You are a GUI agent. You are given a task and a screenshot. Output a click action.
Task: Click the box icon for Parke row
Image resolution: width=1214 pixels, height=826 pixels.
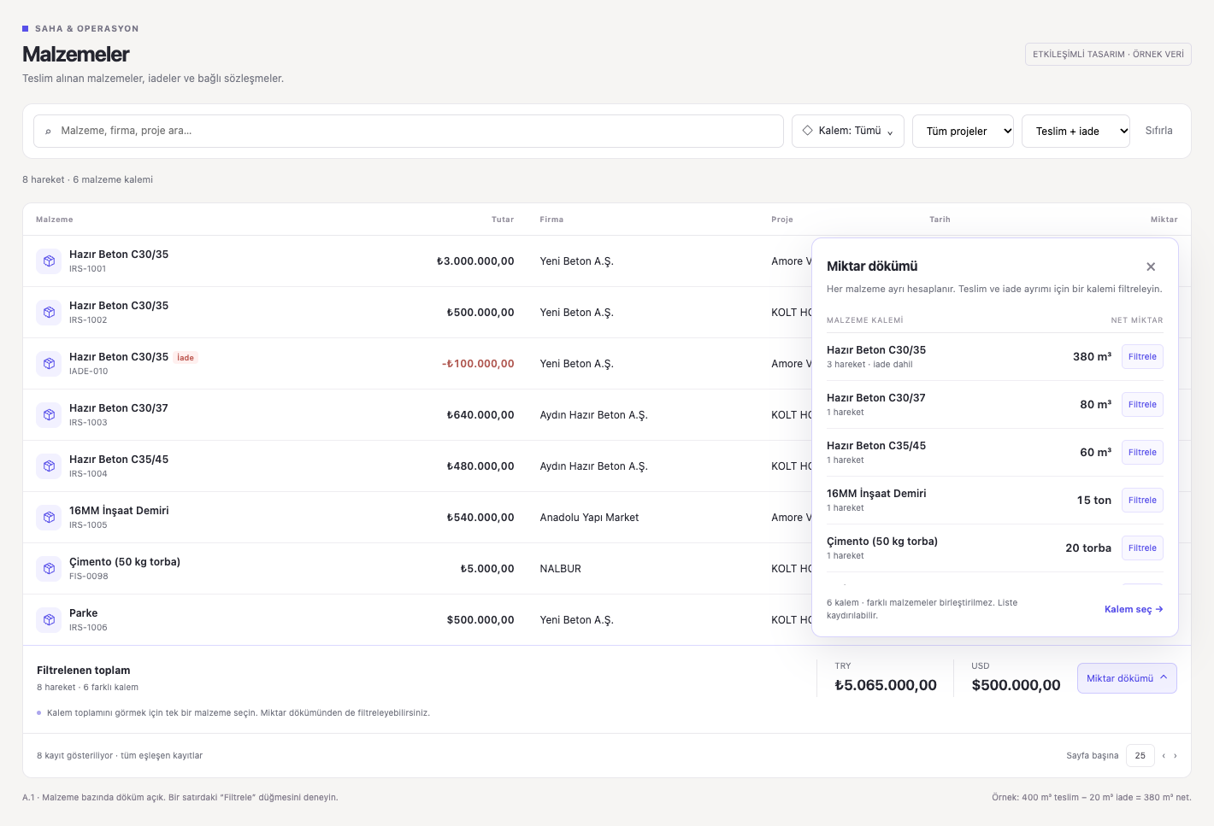click(x=49, y=620)
